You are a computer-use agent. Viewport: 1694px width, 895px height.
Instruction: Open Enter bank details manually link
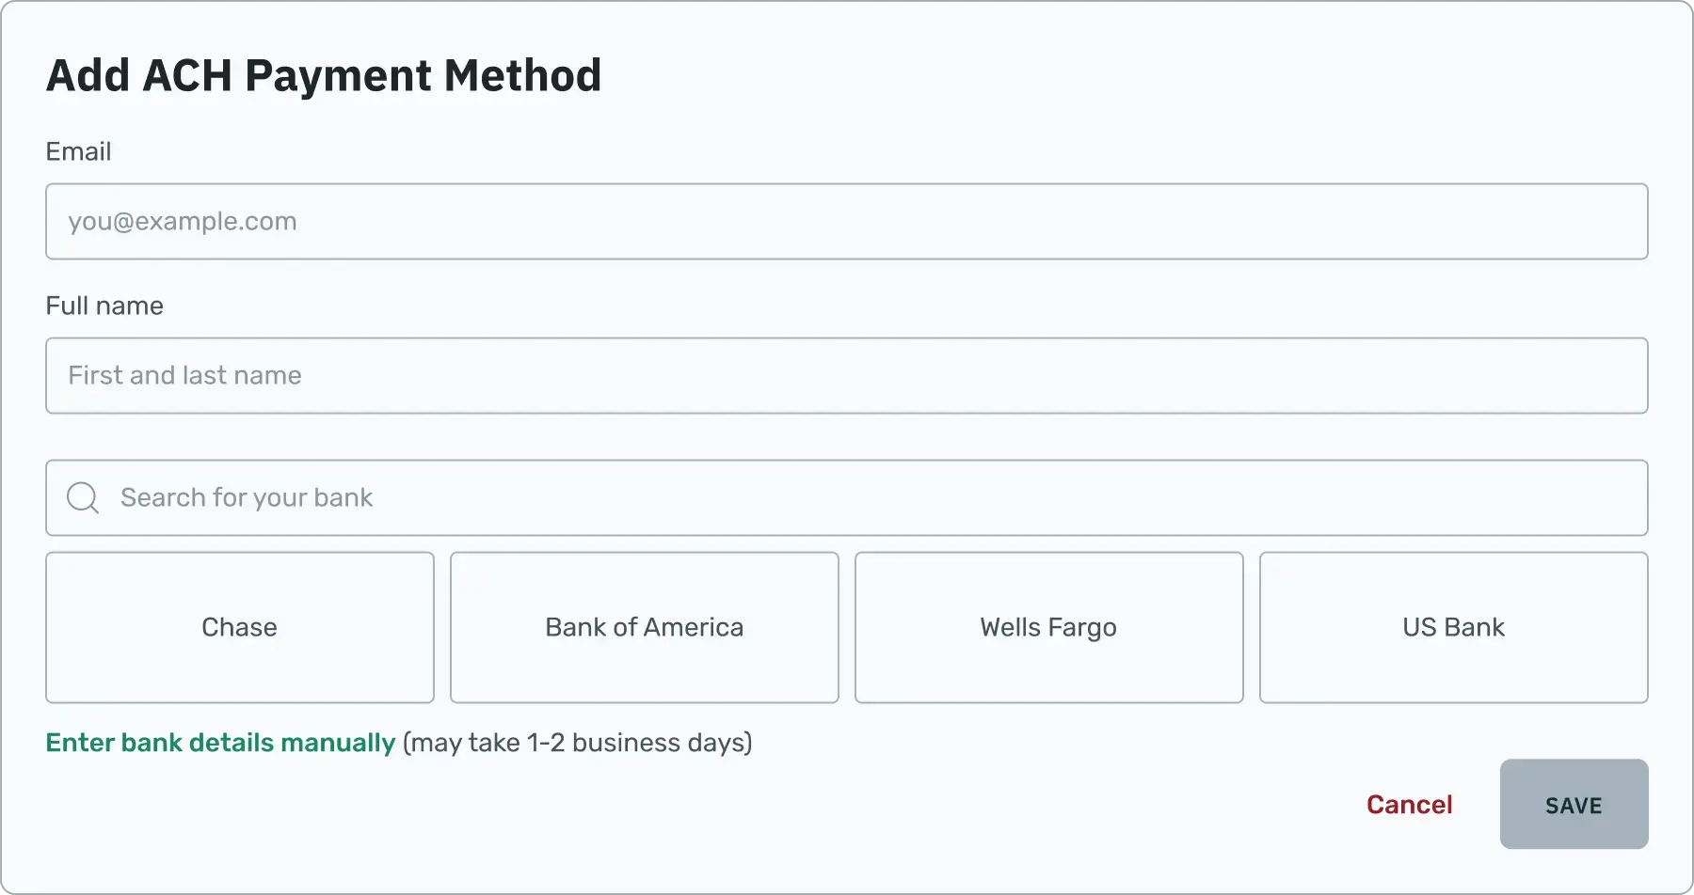(220, 743)
